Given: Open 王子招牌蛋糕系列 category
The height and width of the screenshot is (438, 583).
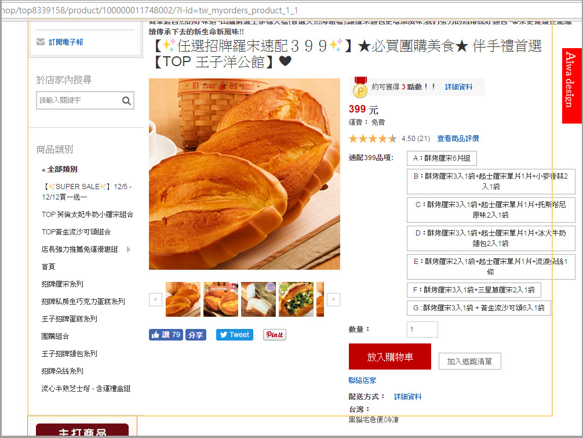Looking at the screenshot, I should (x=69, y=319).
